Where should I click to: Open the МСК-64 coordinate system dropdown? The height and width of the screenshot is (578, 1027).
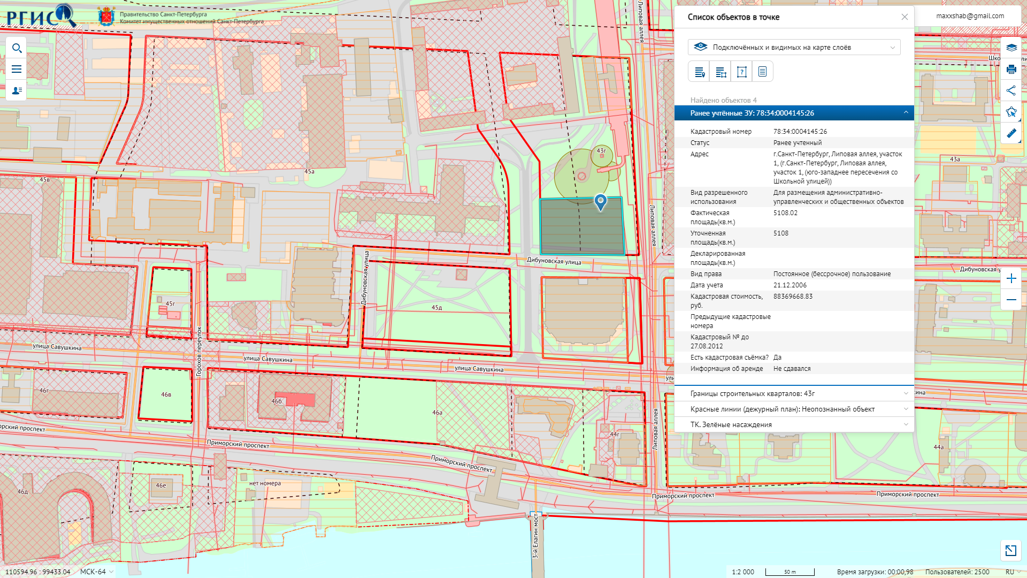pyautogui.click(x=97, y=572)
